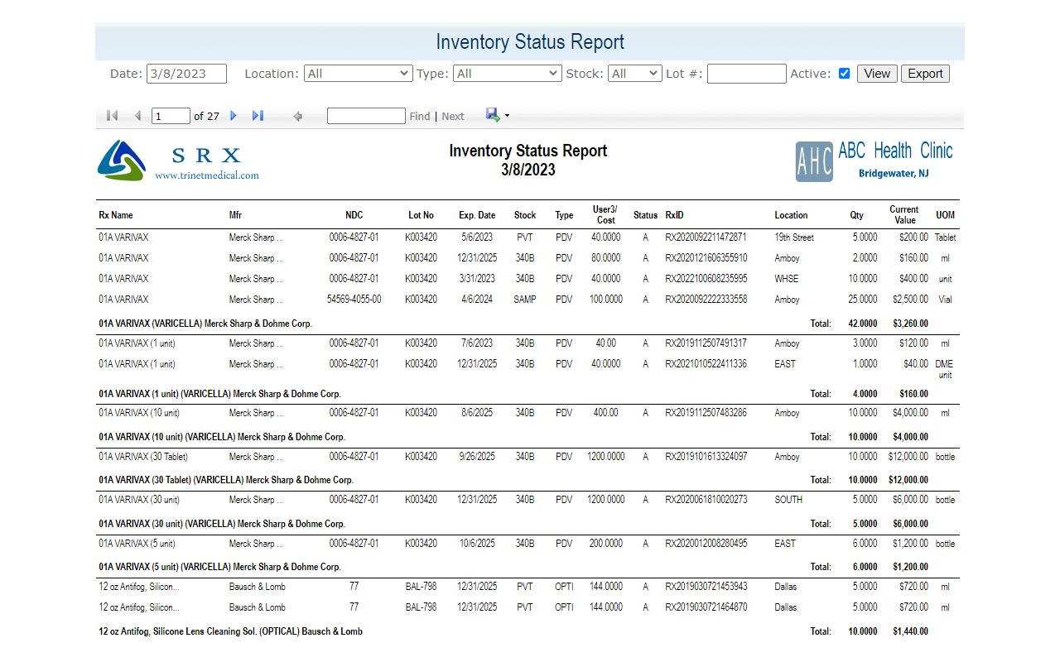This screenshot has width=1060, height=662.
Task: Click RxID RX2019112507491317
Action: tap(706, 343)
